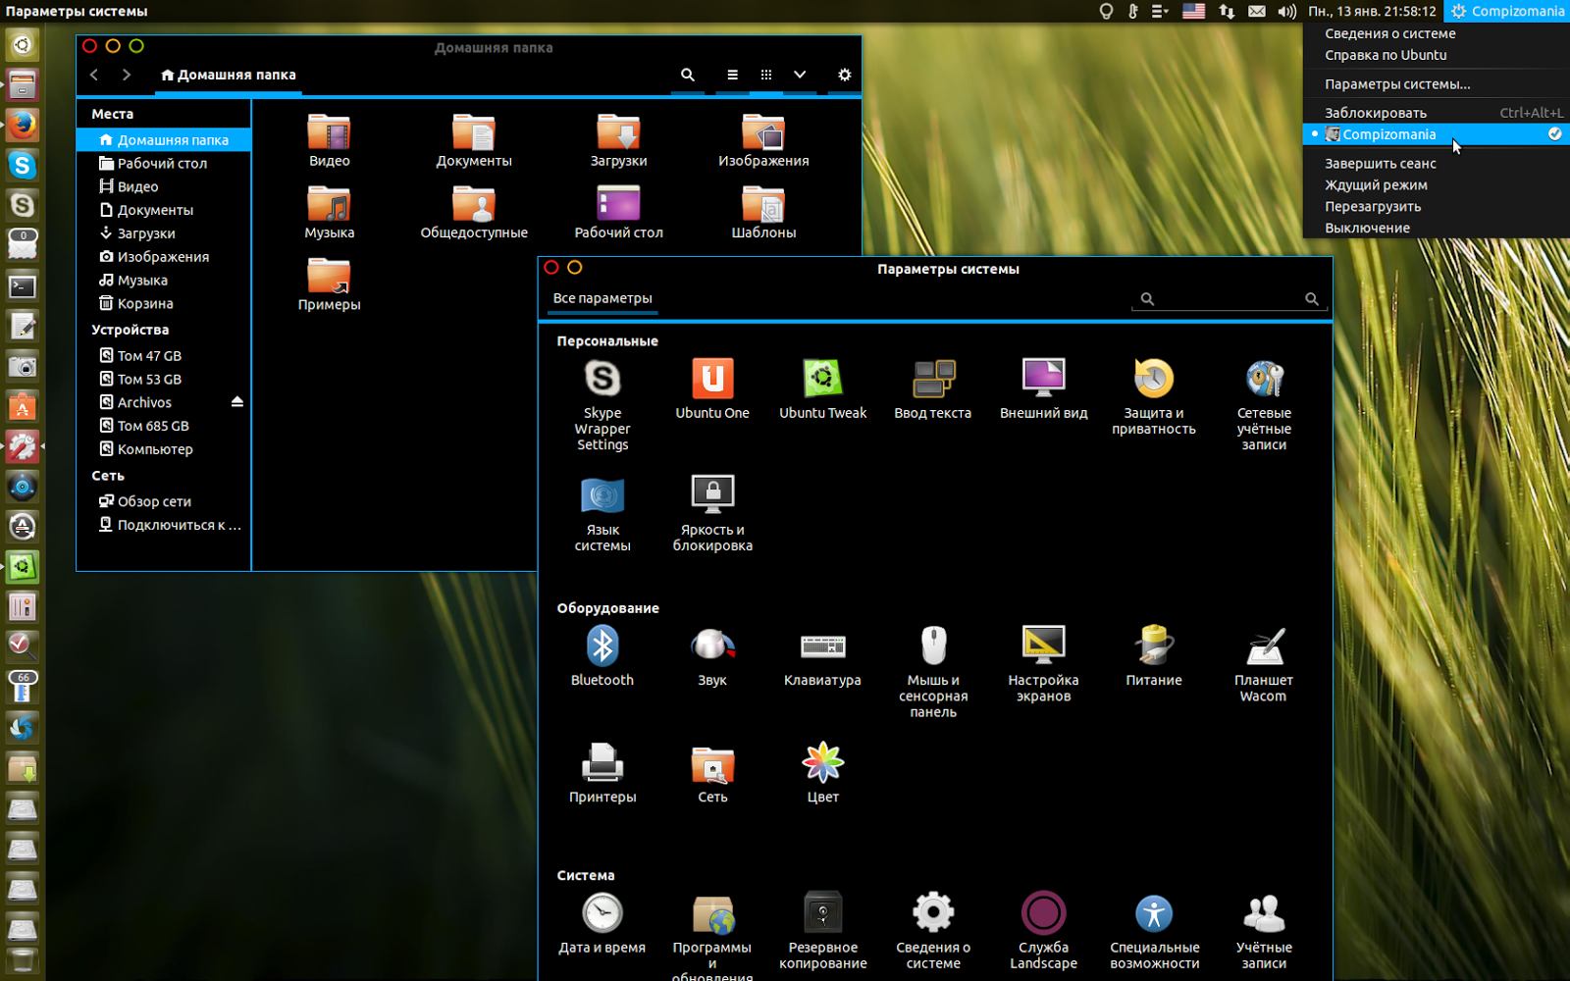Open Мышь и сенсорная панель settings
This screenshot has height=981, width=1570.
pos(933,672)
